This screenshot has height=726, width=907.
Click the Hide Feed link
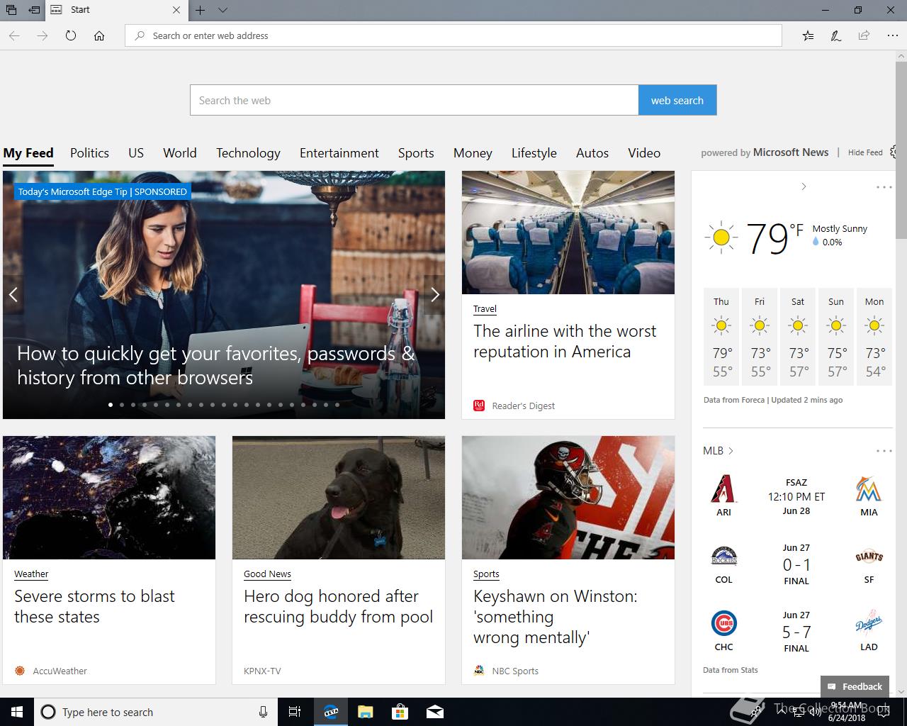(865, 152)
